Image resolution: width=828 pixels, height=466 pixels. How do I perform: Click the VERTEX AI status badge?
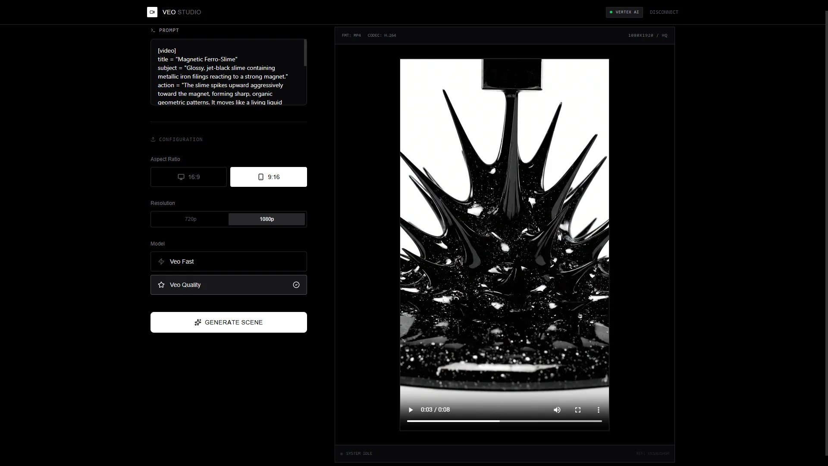[624, 12]
